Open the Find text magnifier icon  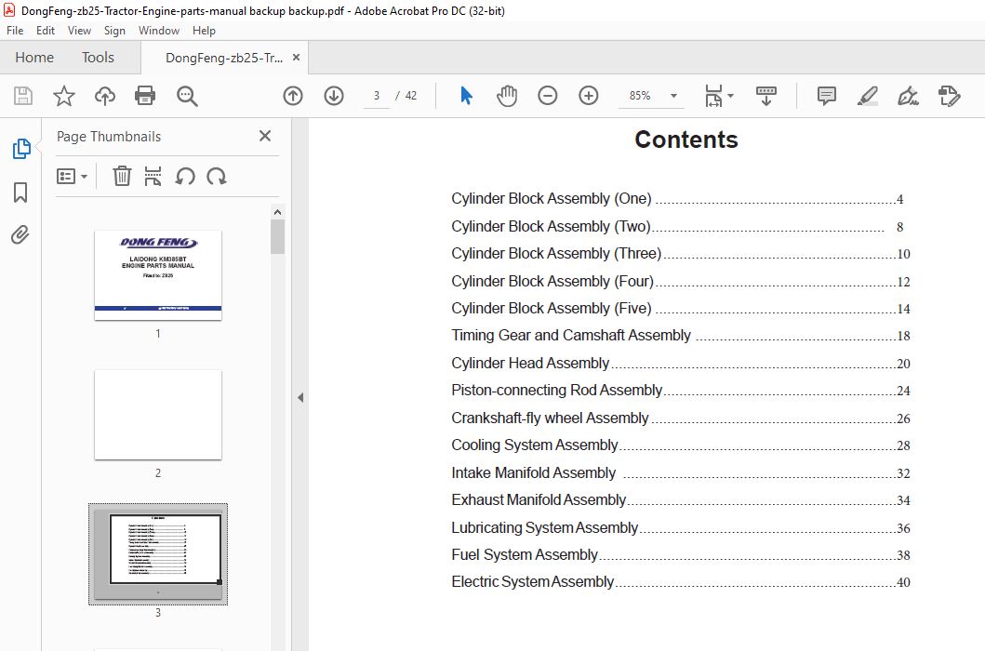(x=187, y=96)
